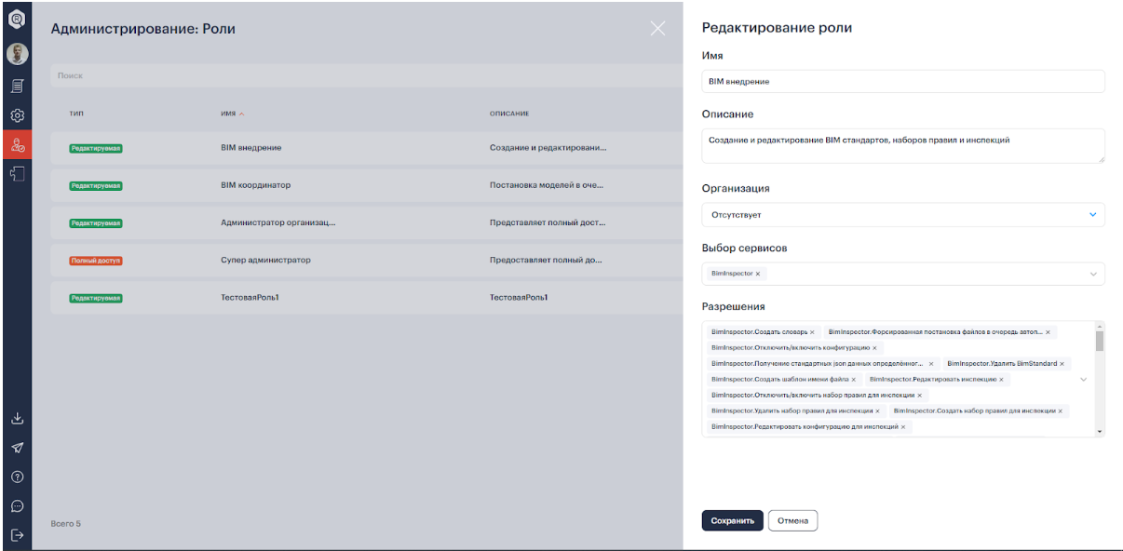Click the download icon in the sidebar
The height and width of the screenshot is (551, 1123).
(x=17, y=419)
